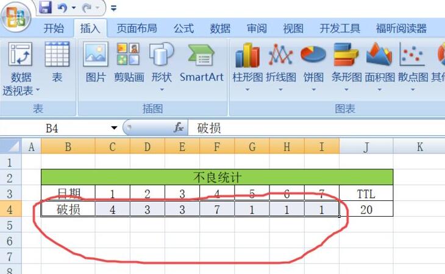This screenshot has width=445, height=274.
Task: Open the 公式 tab
Action: 183,29
